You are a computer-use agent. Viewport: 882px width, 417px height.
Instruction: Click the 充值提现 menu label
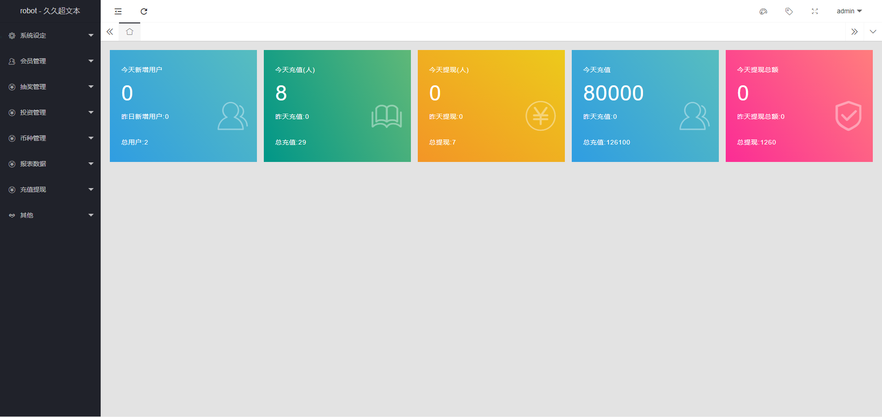33,189
